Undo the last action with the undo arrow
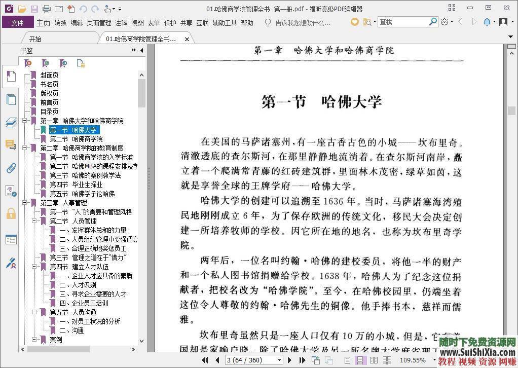 pos(83,9)
